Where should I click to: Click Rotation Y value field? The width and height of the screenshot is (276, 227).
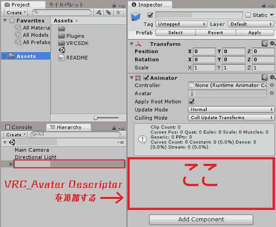(234, 60)
